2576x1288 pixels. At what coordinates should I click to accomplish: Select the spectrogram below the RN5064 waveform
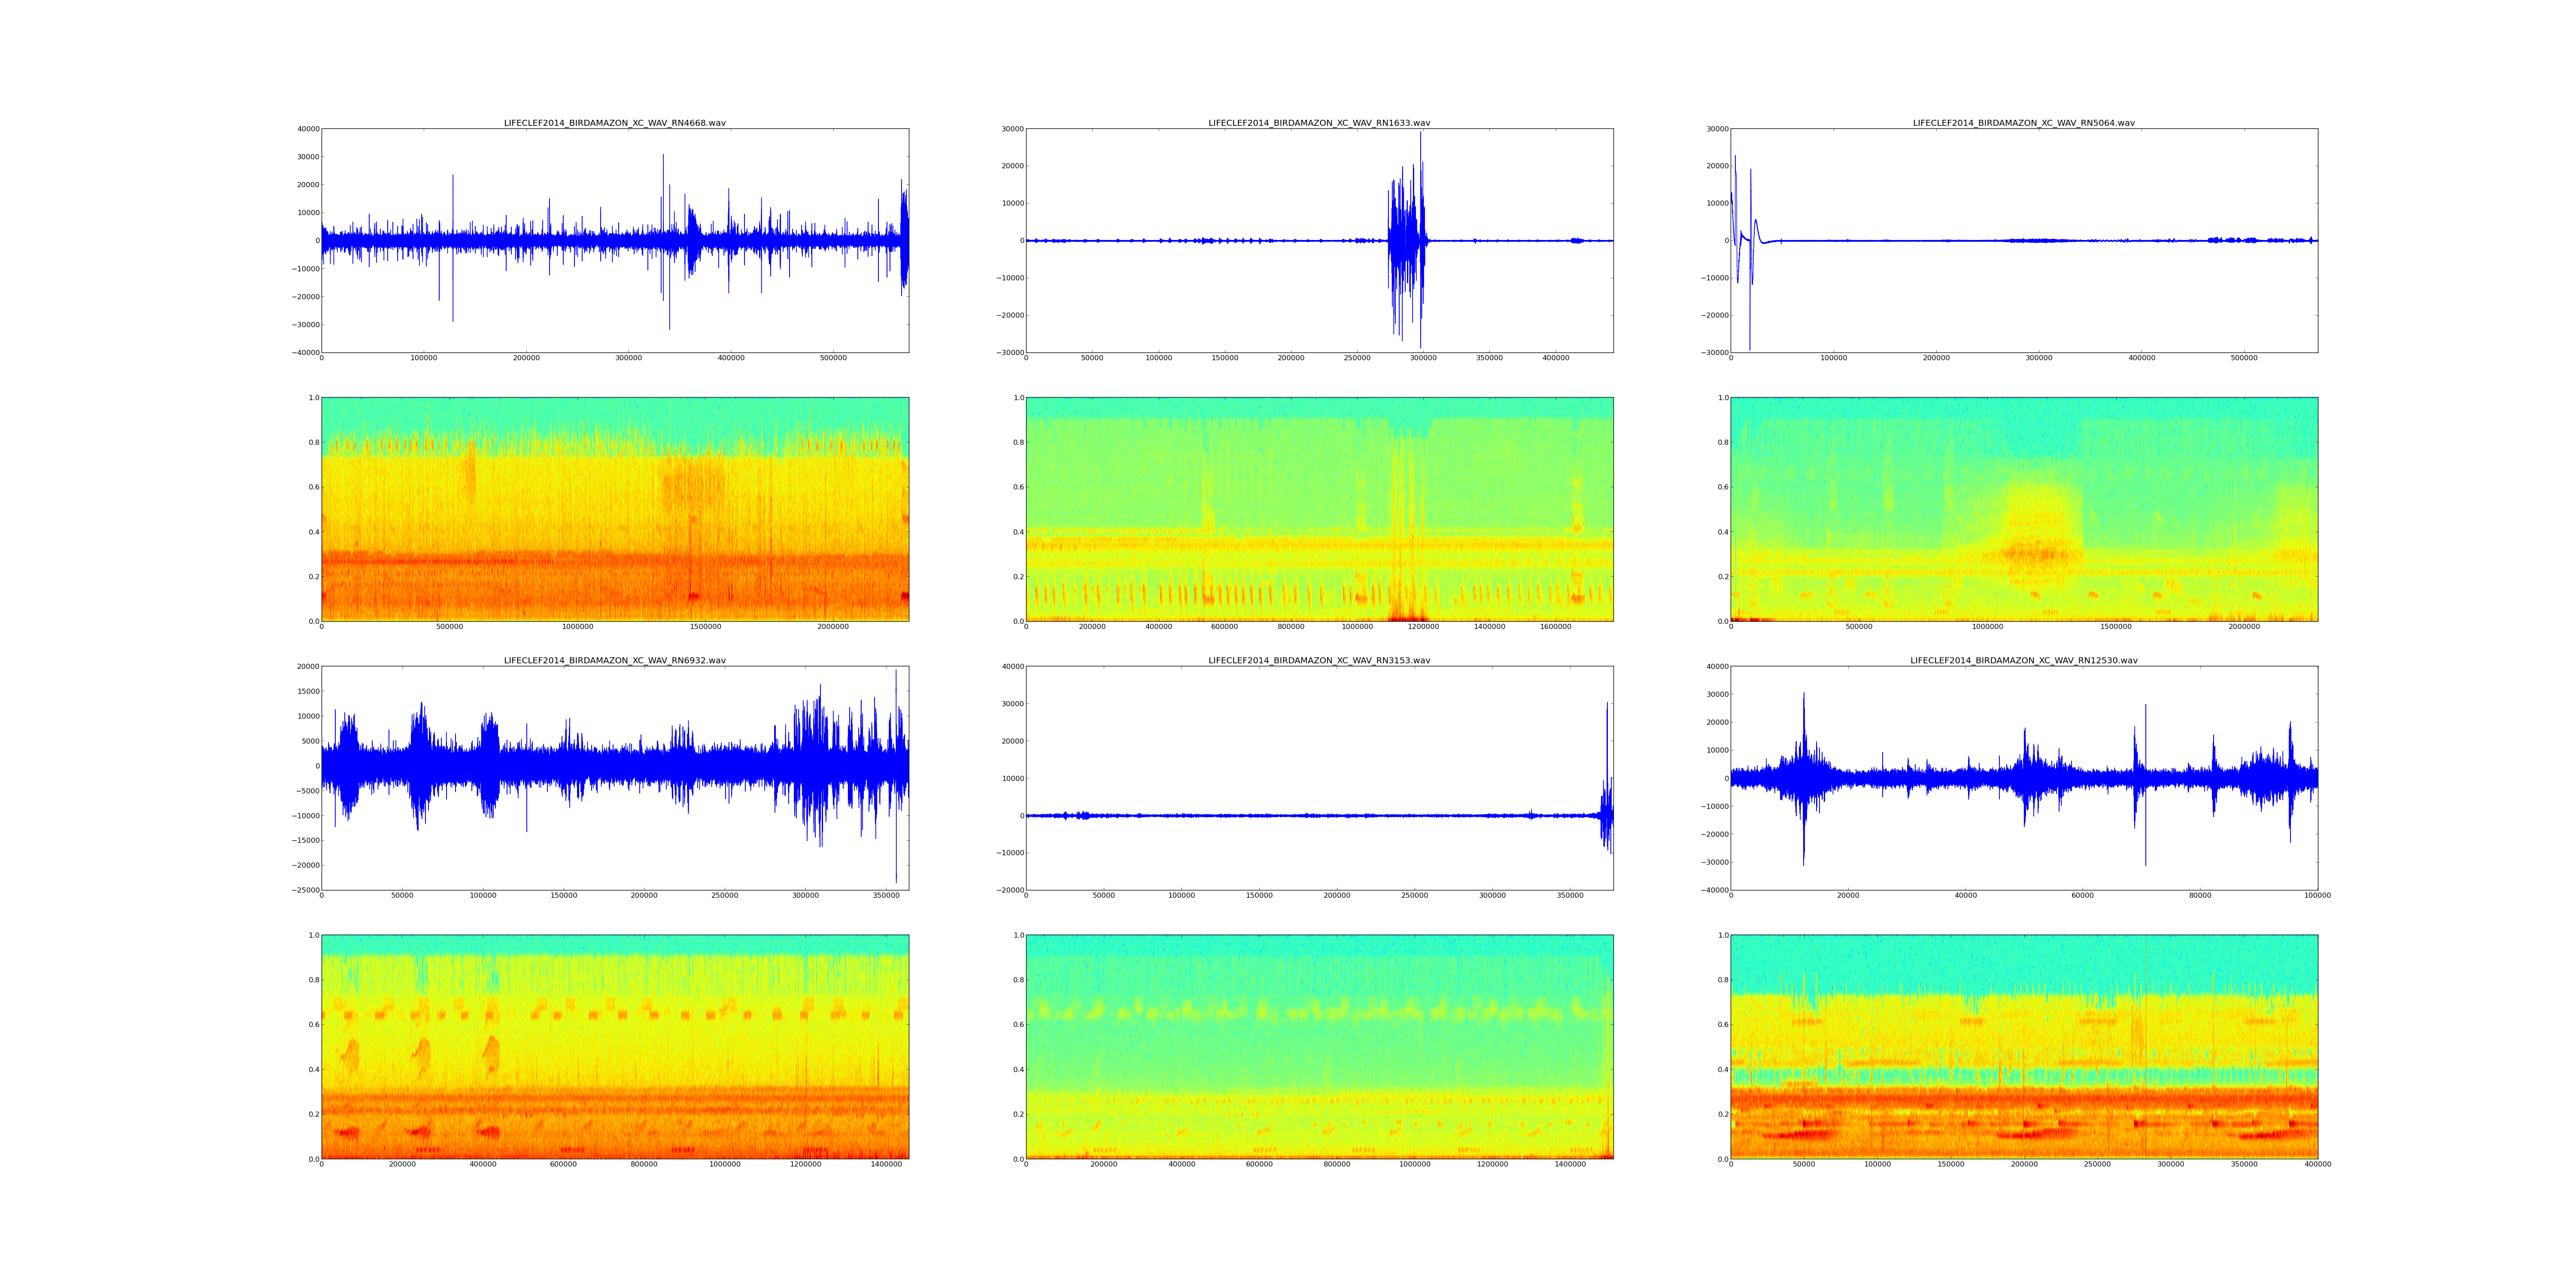pyautogui.click(x=2024, y=509)
